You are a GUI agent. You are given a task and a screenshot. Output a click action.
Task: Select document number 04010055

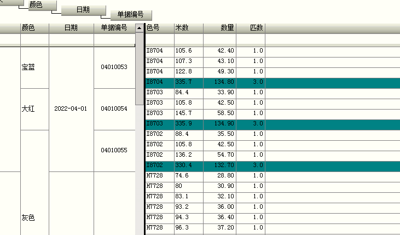[x=114, y=151]
